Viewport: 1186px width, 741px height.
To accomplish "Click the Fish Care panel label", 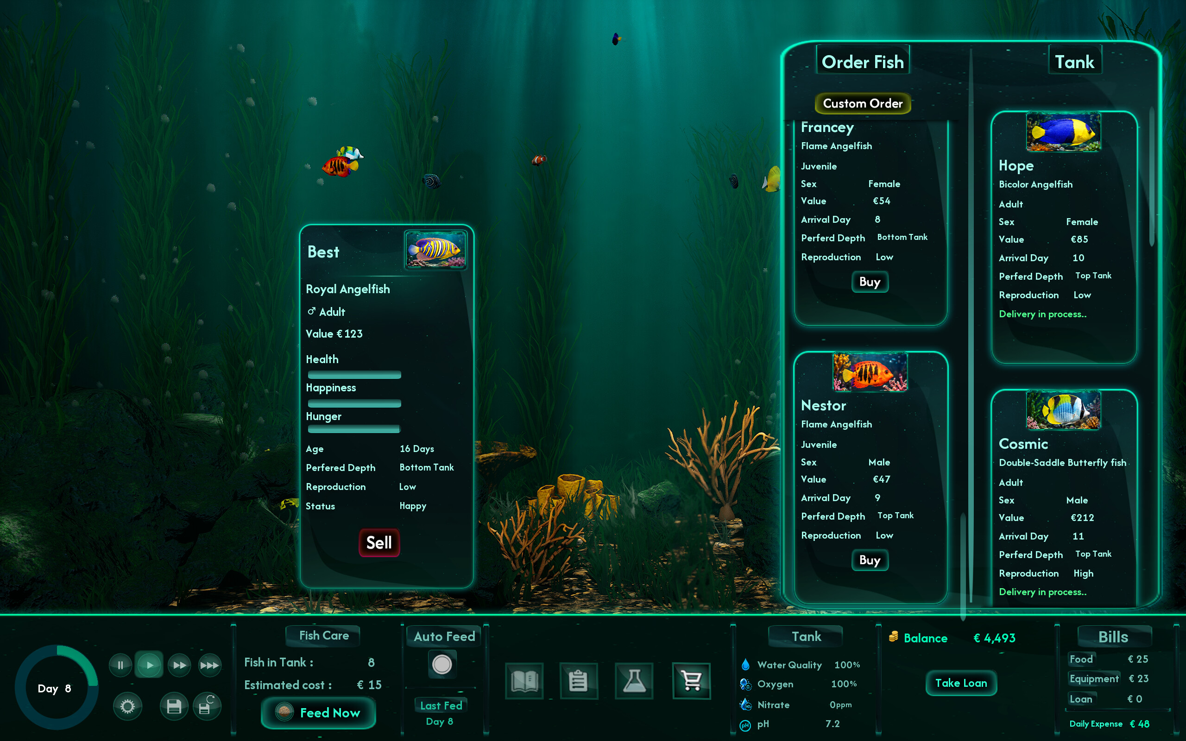I will click(x=323, y=635).
